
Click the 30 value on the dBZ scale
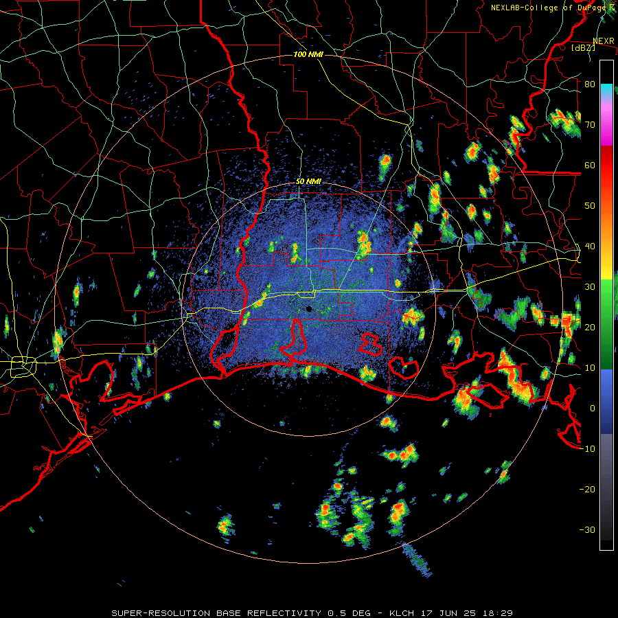pos(590,287)
